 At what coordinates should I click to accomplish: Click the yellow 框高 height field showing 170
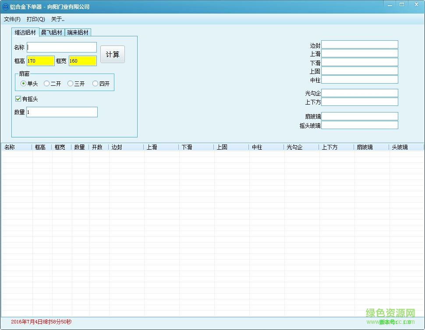40,61
